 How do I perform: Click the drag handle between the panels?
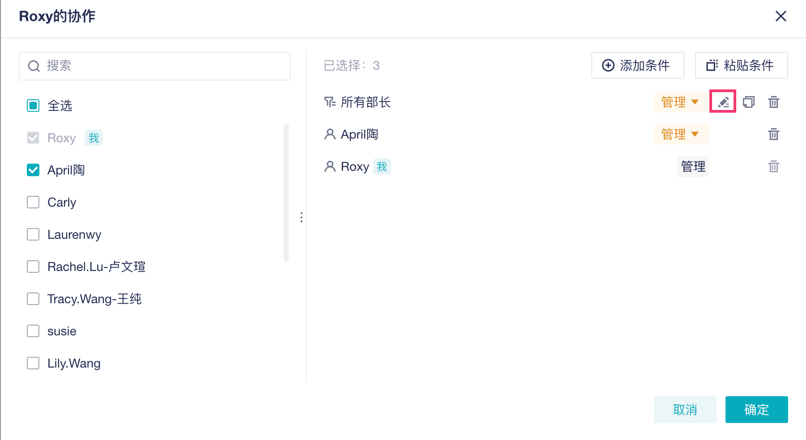coord(301,217)
